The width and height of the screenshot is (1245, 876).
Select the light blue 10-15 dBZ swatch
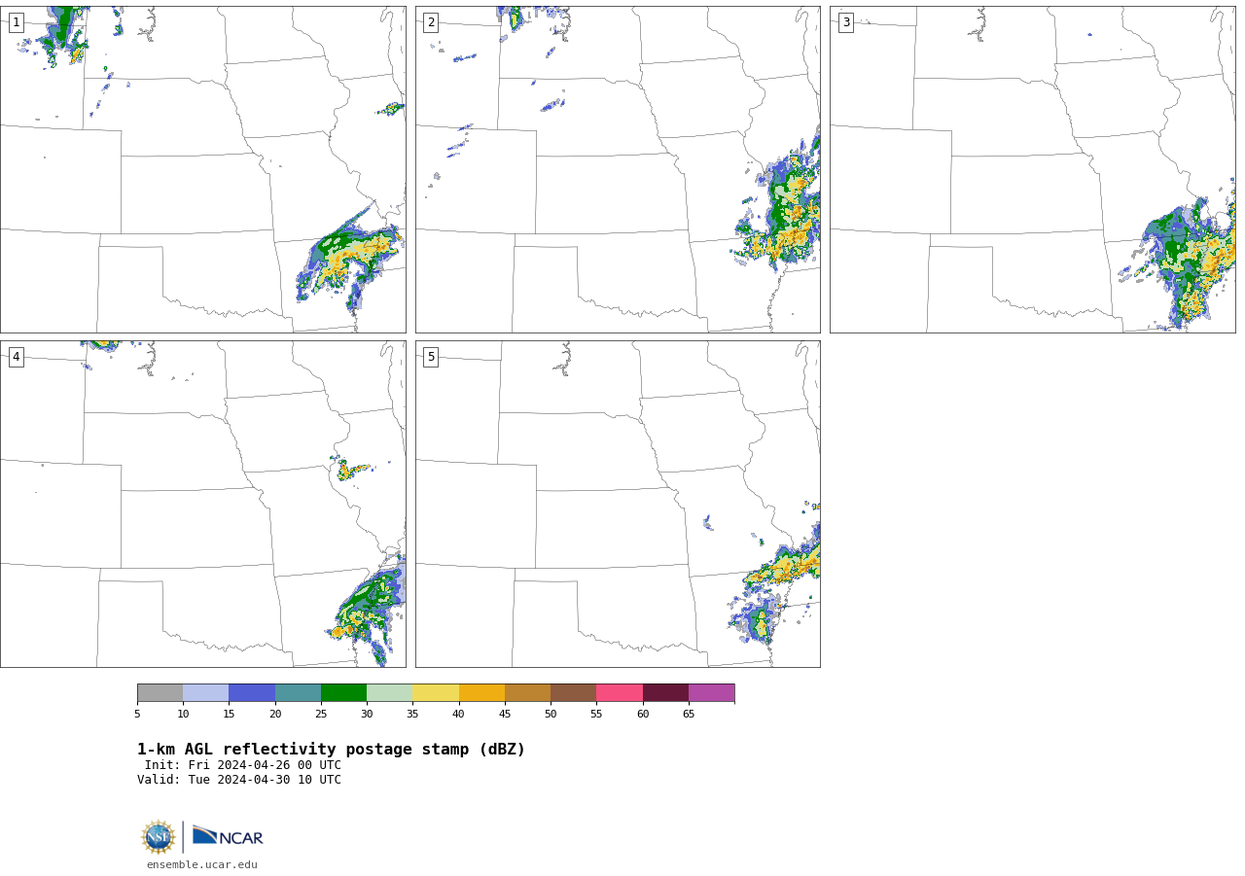(x=205, y=693)
